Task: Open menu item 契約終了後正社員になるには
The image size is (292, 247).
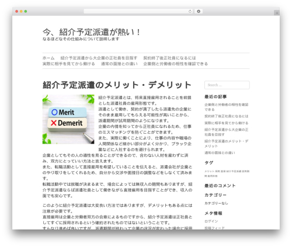Action: click(x=169, y=58)
